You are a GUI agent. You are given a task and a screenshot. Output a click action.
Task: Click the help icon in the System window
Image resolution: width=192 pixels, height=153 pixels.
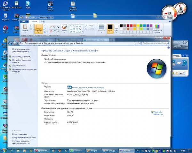[x=169, y=48]
